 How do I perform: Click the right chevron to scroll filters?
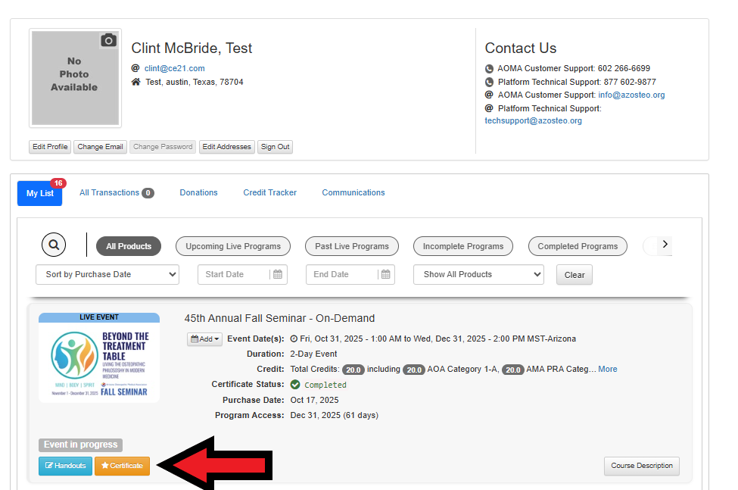(x=665, y=245)
